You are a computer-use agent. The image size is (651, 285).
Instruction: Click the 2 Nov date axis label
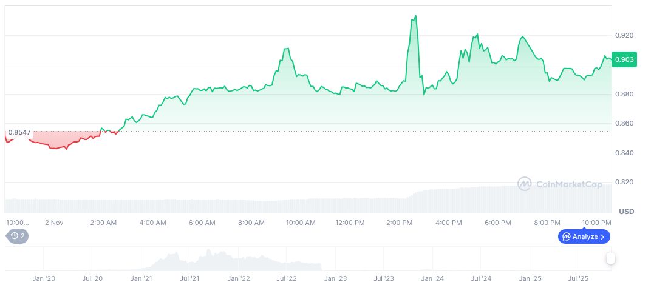(55, 223)
